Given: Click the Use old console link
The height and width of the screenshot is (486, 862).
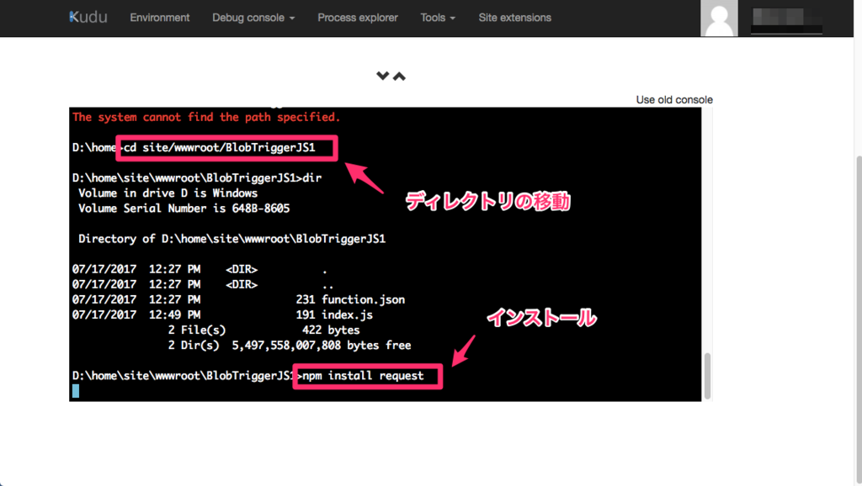Looking at the screenshot, I should point(674,100).
